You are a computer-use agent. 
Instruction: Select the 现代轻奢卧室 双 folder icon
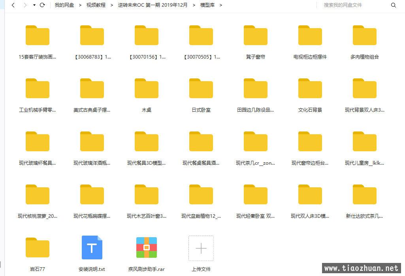(256, 194)
